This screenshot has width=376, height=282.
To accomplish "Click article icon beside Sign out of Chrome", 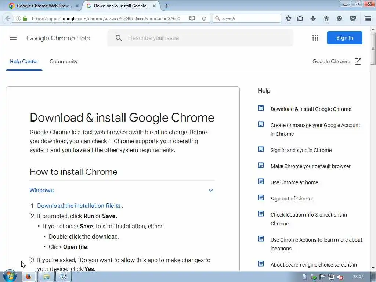I will click(261, 198).
